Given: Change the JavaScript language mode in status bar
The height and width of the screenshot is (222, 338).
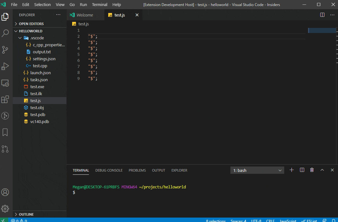Looking at the screenshot, I should [287, 220].
